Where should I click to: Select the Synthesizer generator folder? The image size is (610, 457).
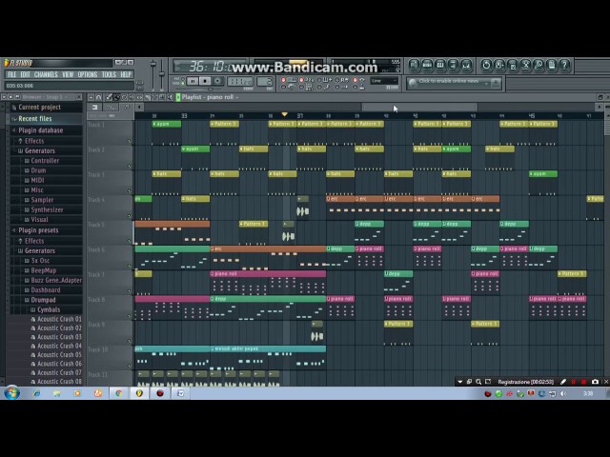pyautogui.click(x=47, y=209)
